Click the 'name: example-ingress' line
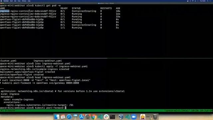Image resolution: width=213 pixels, height=120 pixels. (19, 100)
